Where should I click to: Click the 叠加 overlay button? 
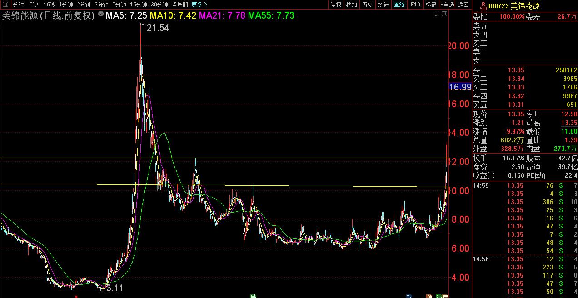point(351,5)
